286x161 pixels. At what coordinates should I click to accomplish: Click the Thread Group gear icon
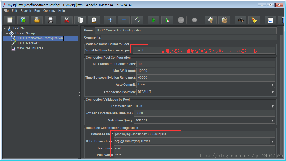[x=11, y=33]
